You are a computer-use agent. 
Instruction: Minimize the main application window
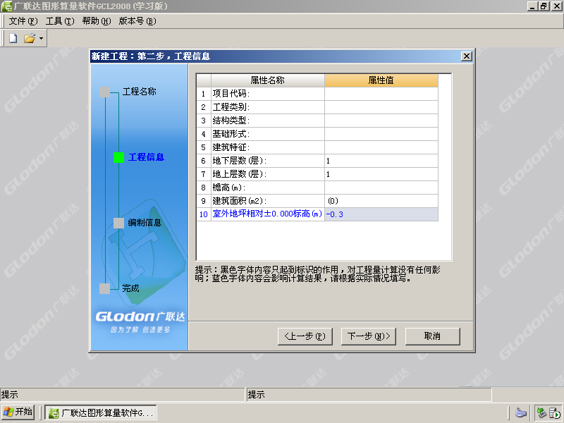pyautogui.click(x=532, y=6)
